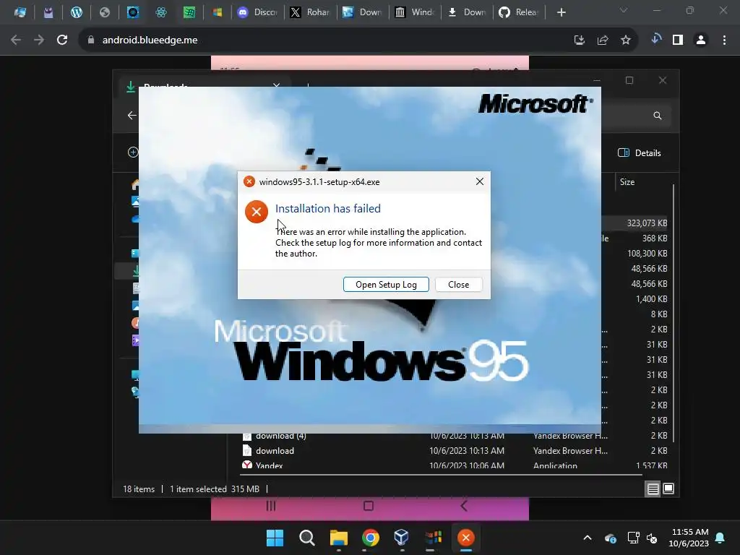Go forward in Chrome history
The image size is (740, 555).
point(39,40)
